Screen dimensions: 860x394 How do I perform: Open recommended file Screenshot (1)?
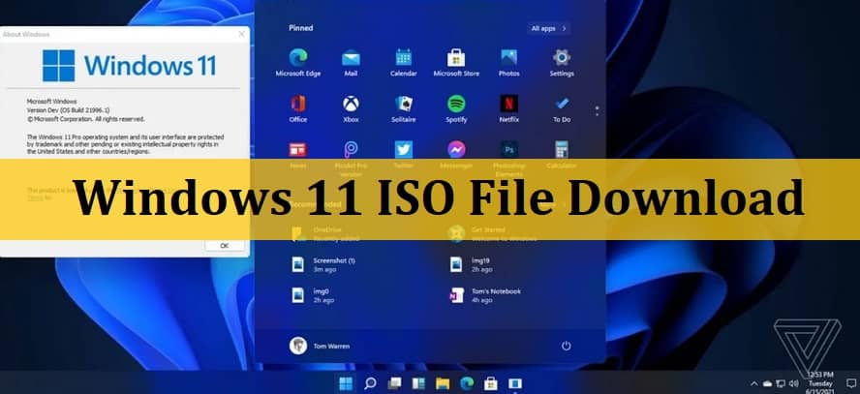(323, 264)
